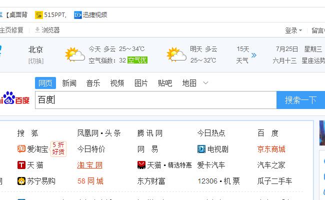Click the 桌面背 bookmark

pos(16,15)
